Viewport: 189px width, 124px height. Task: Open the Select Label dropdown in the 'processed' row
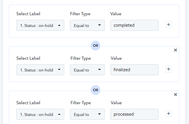click(x=40, y=114)
